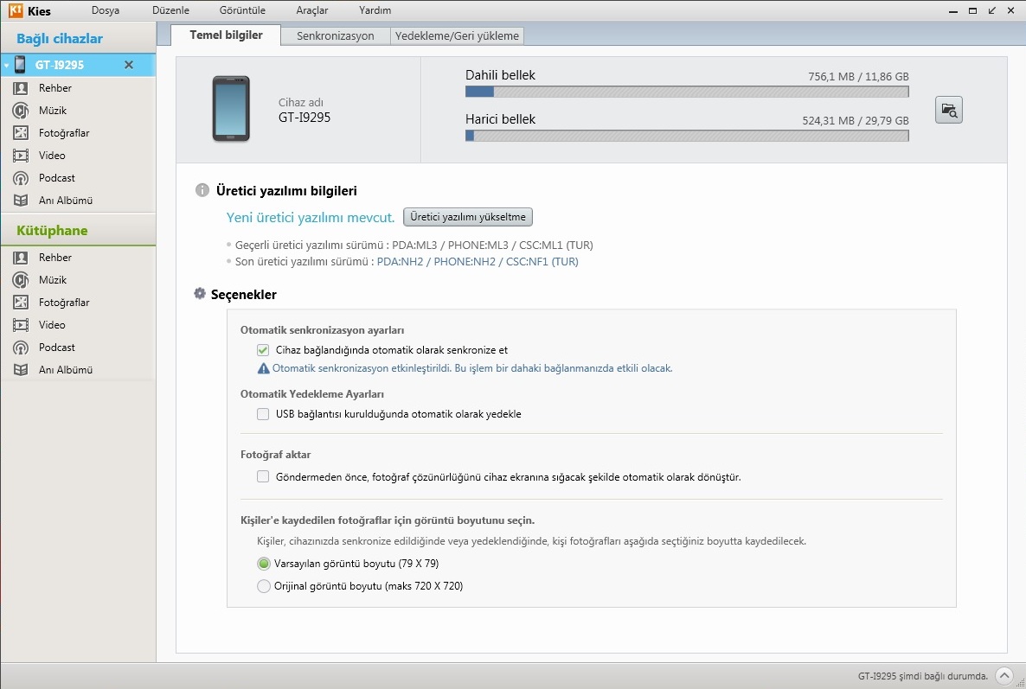
Task: Enable automatic photo resolution conversion
Action: coord(263,476)
